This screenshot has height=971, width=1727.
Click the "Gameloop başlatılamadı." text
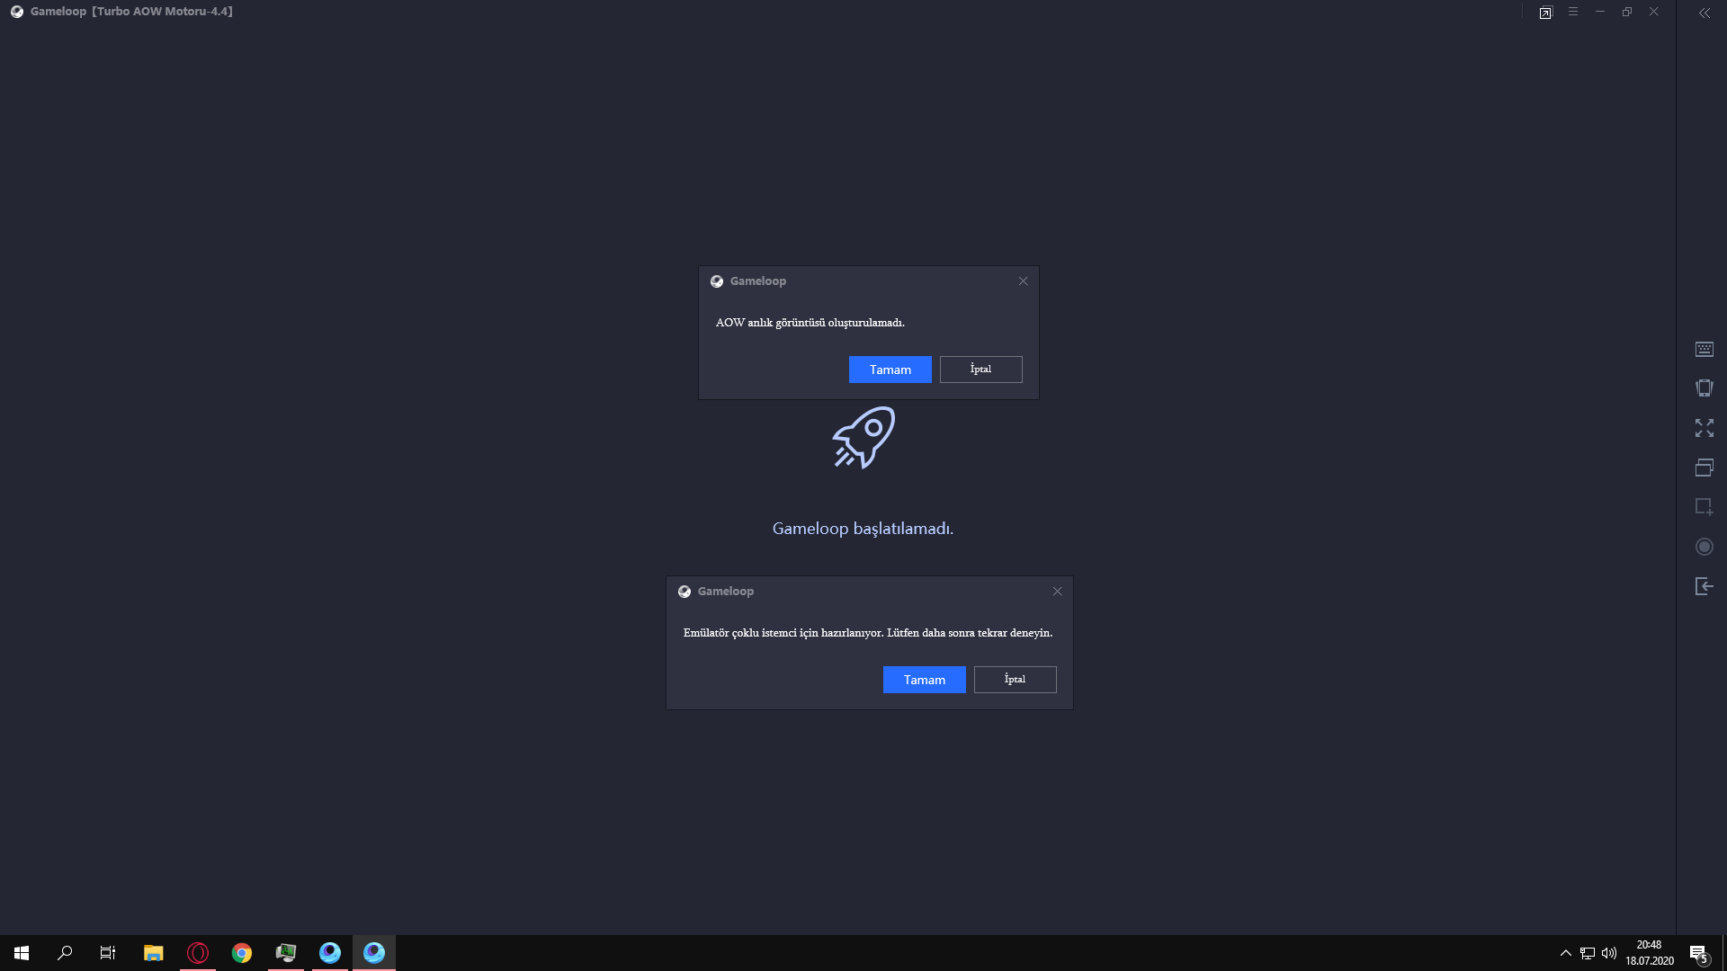pos(863,529)
